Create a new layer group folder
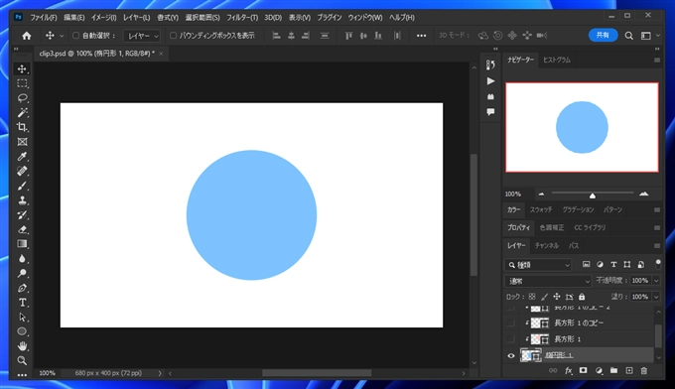The height and width of the screenshot is (389, 675). (x=613, y=370)
